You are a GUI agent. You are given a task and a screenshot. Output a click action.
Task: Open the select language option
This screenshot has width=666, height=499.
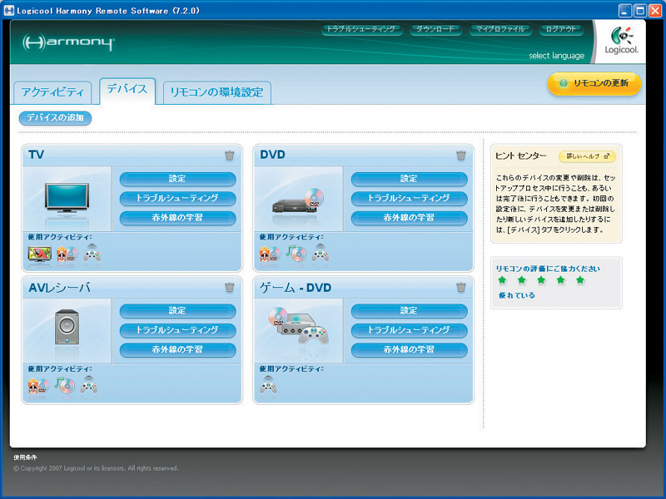(x=556, y=56)
